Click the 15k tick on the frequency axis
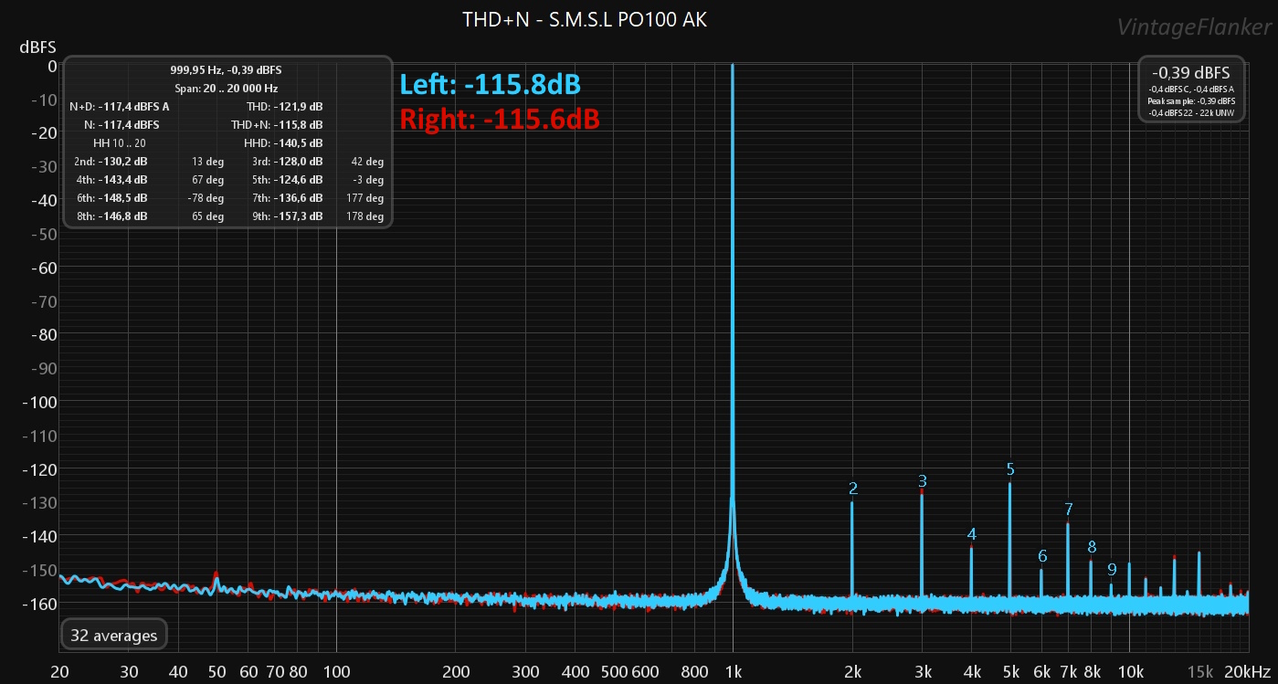This screenshot has height=684, width=1278. click(x=1199, y=672)
